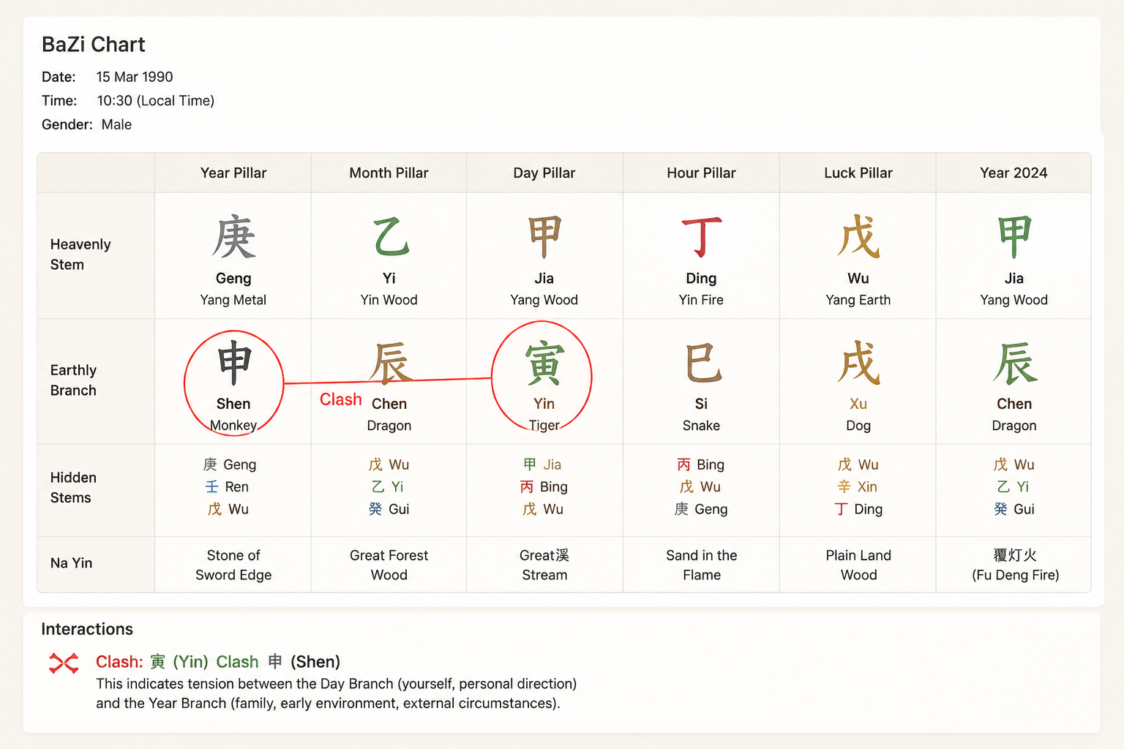Click the Plain Land Wood Na Yin cell

point(858,565)
